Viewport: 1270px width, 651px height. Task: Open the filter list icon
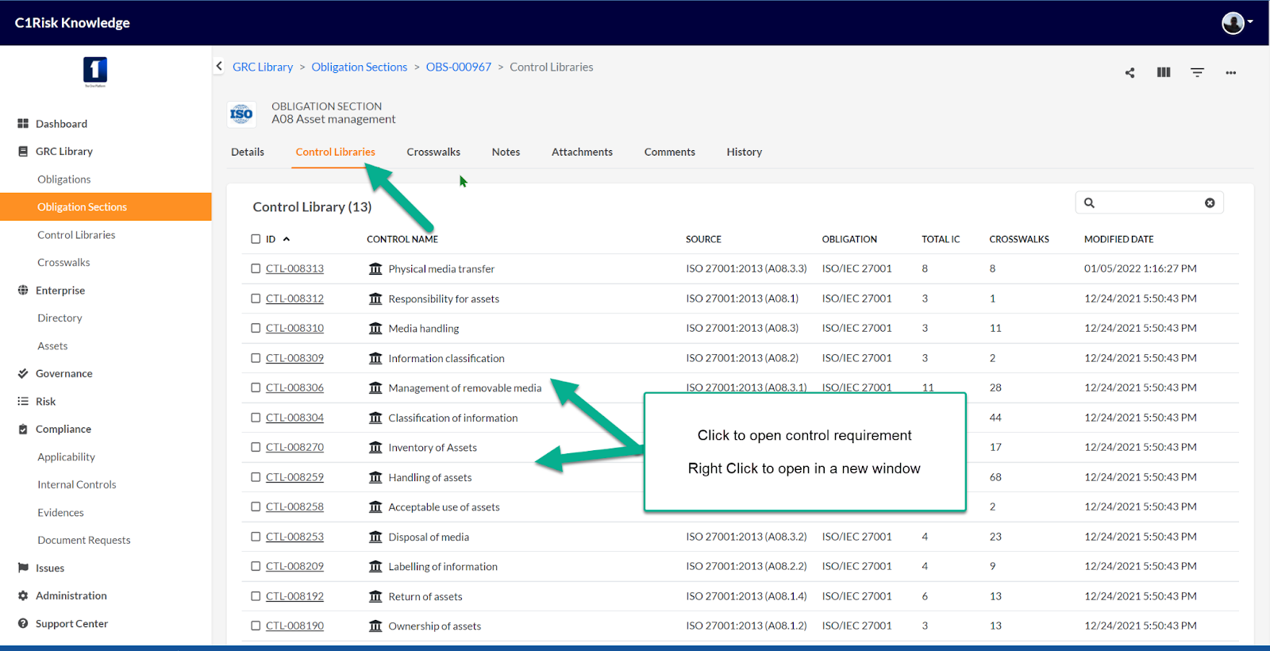coord(1197,72)
